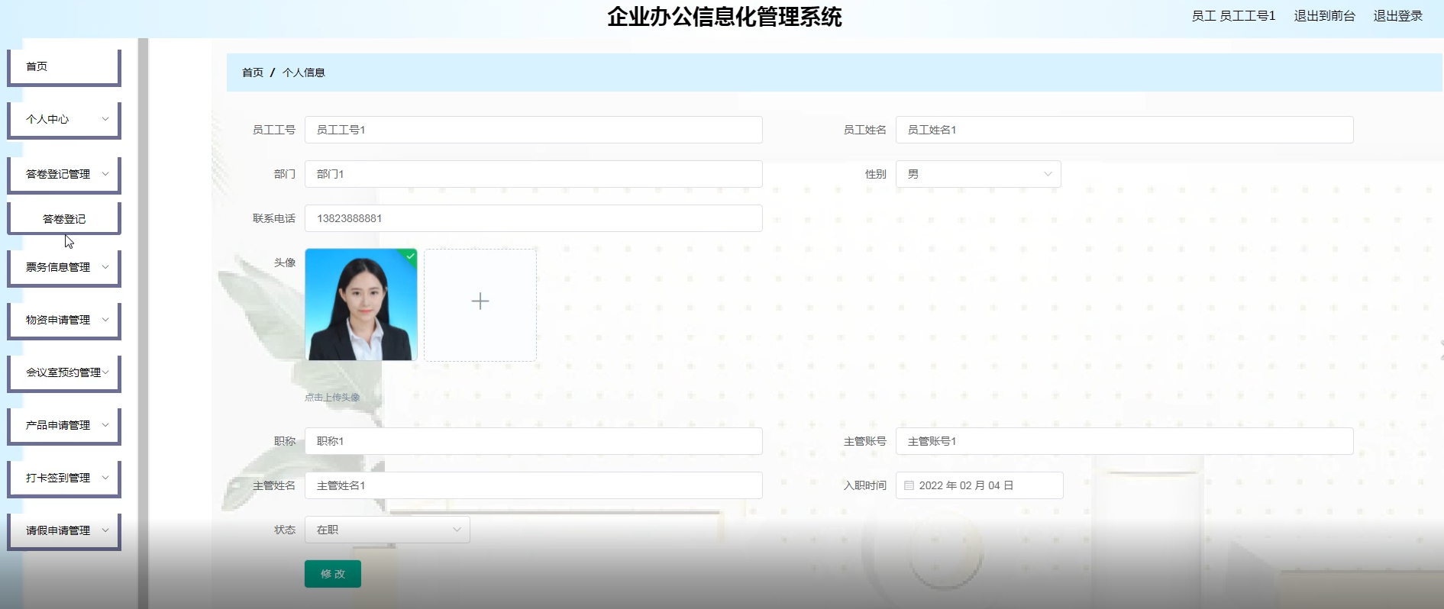Click the 入职时间 date field
The width and height of the screenshot is (1444, 609).
click(980, 485)
